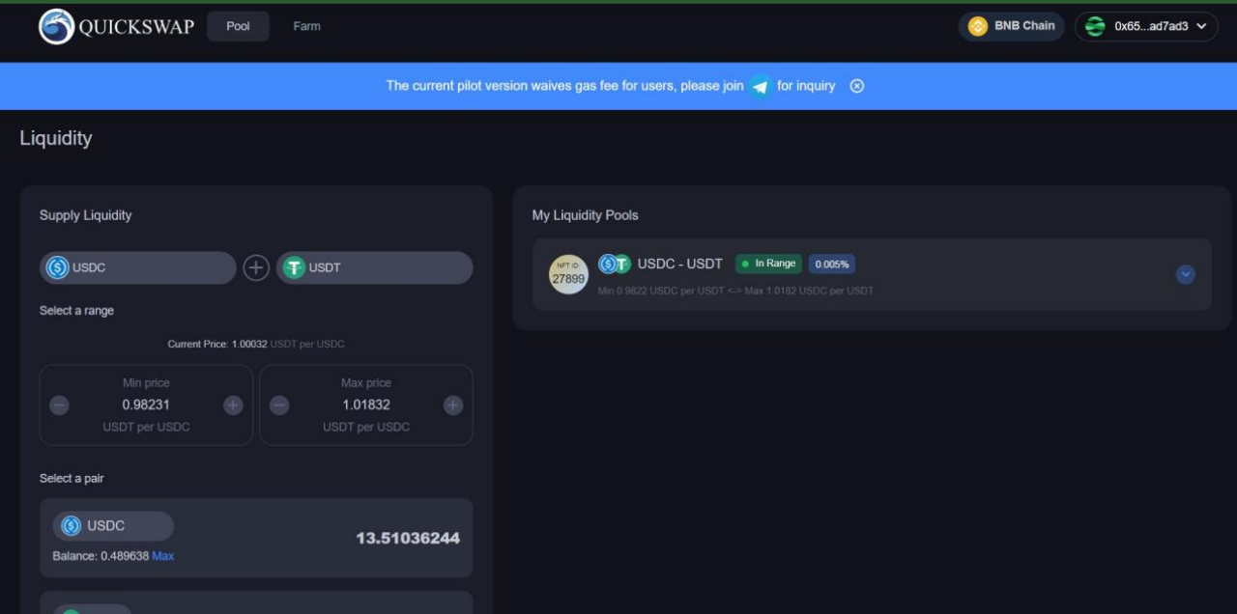Click Max for USDC balance
This screenshot has height=614, width=1237.
pyautogui.click(x=163, y=556)
